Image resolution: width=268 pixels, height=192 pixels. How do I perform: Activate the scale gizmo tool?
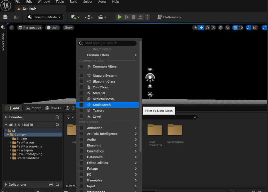pyautogui.click(x=213, y=28)
